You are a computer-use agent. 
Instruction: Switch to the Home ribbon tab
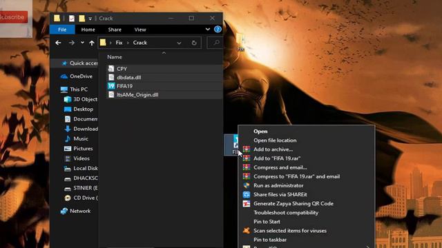pos(88,30)
